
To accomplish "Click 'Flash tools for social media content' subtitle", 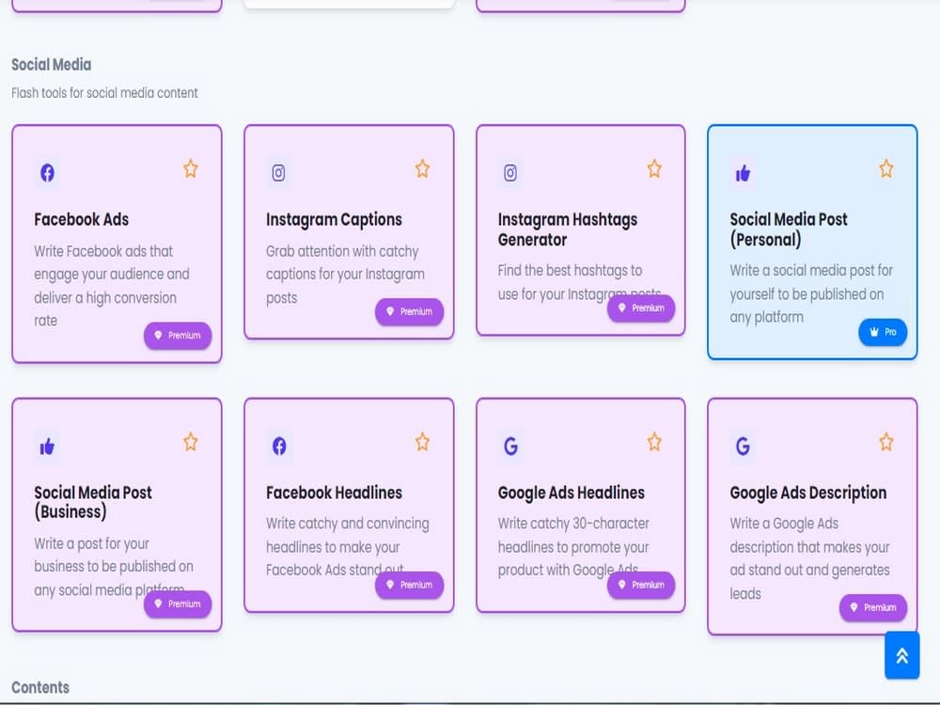I will [x=104, y=93].
